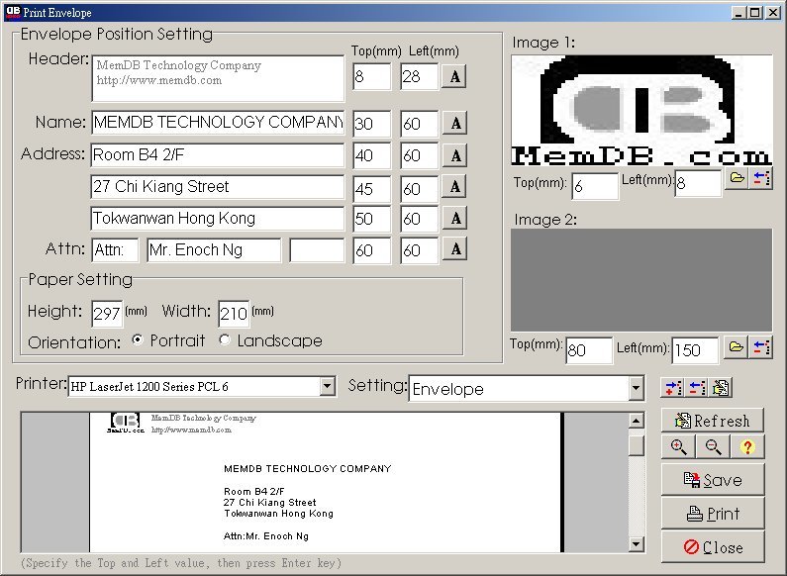This screenshot has width=787, height=576.
Task: Click the empty field after Mr. Enoch Ng
Action: (x=317, y=249)
